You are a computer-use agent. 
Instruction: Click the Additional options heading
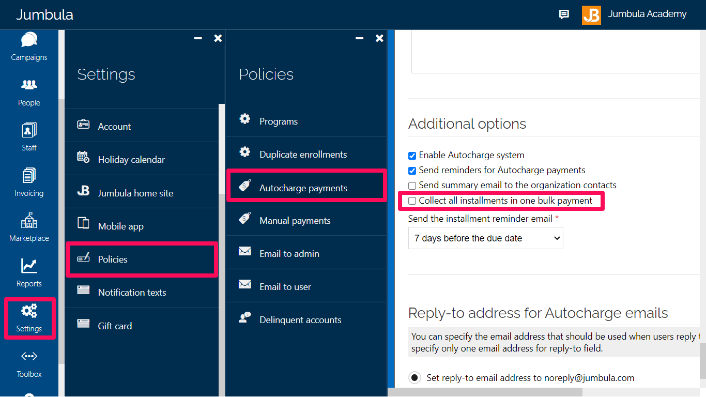(467, 124)
